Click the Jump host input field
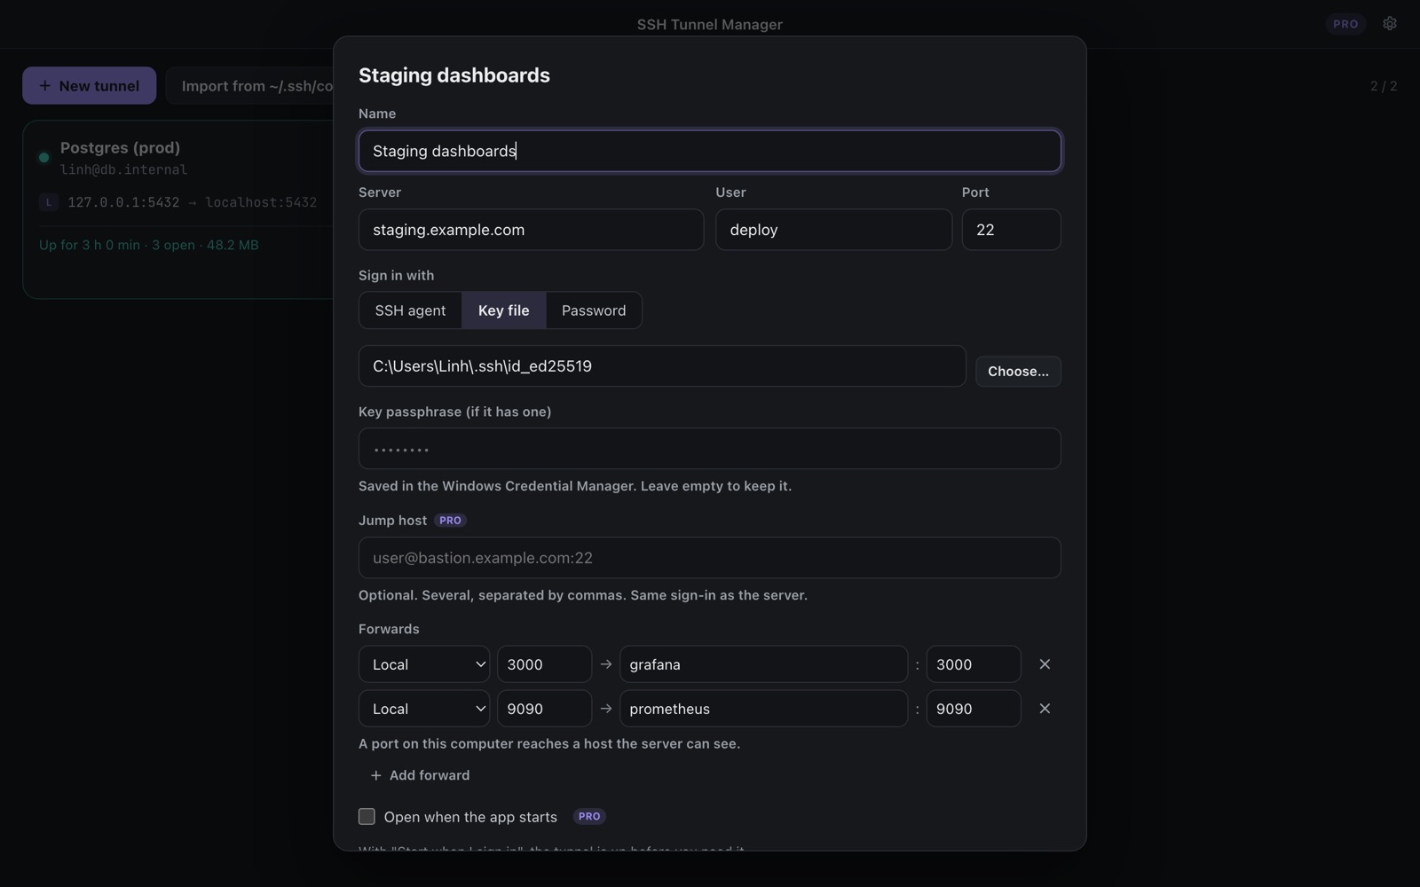 point(710,558)
